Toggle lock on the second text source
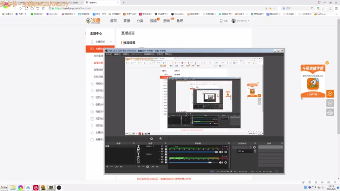This screenshot has height=191, width=340. tap(166, 154)
